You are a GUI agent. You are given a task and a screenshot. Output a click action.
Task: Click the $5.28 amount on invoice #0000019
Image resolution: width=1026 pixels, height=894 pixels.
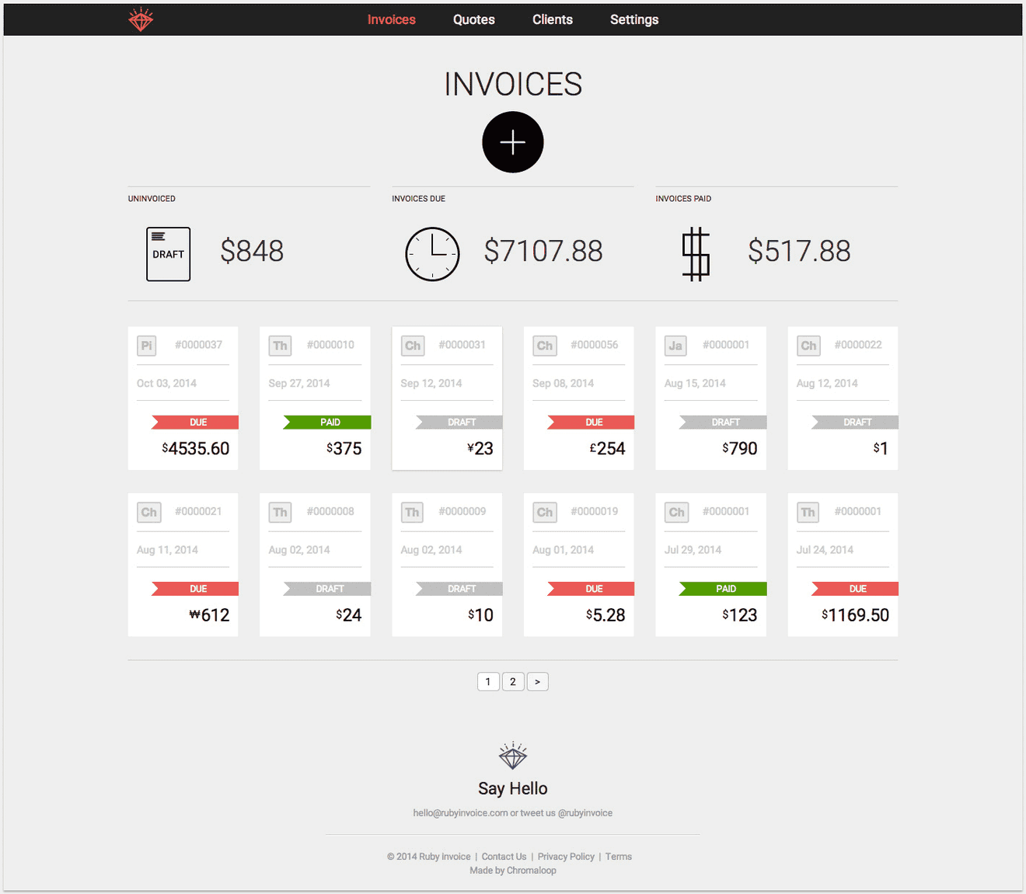(605, 615)
